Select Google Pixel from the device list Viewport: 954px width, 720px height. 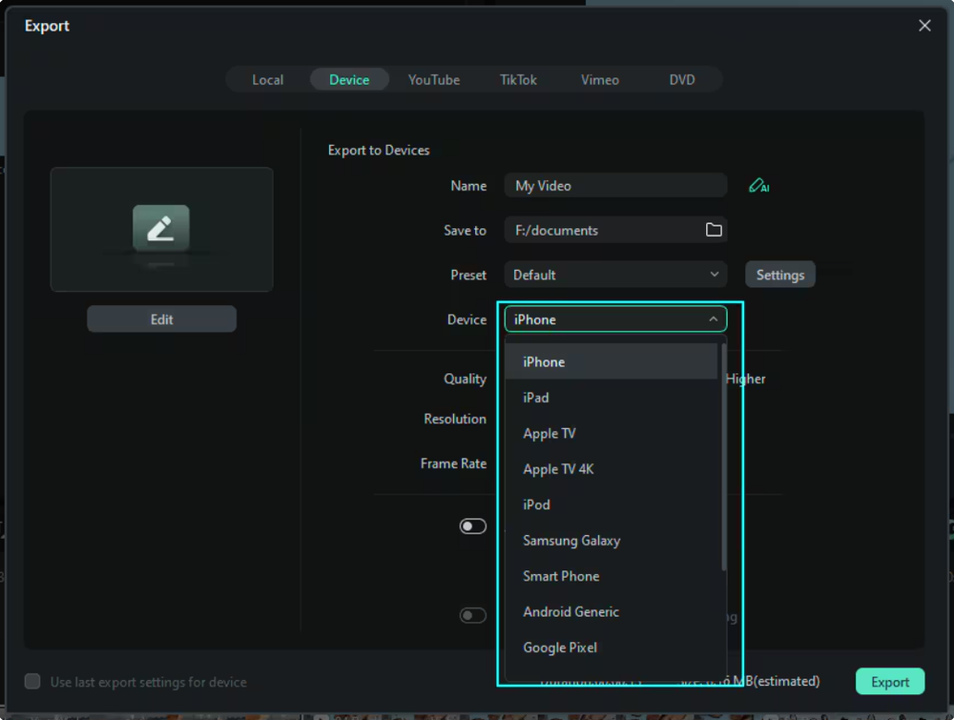(x=560, y=647)
